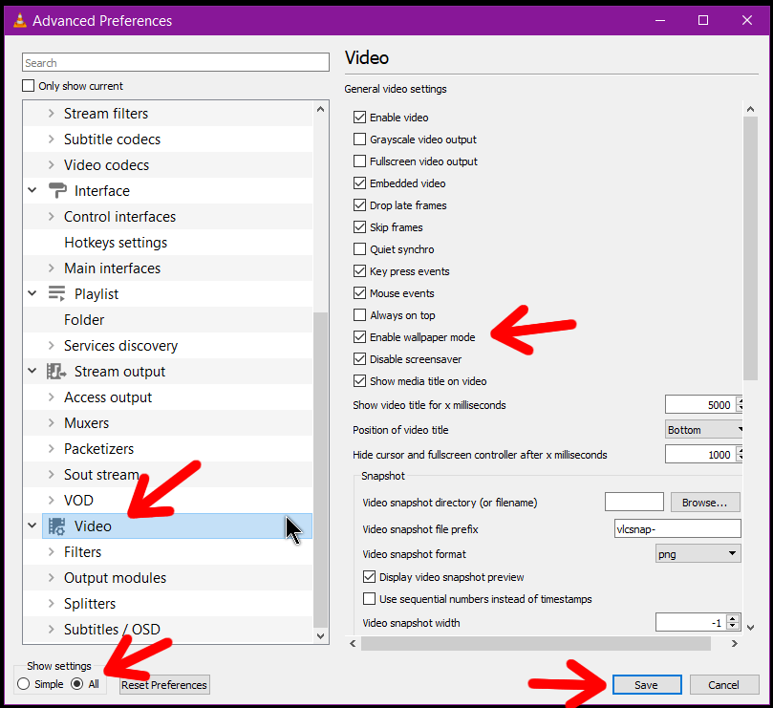773x708 pixels.
Task: Click the Save button
Action: pos(647,684)
